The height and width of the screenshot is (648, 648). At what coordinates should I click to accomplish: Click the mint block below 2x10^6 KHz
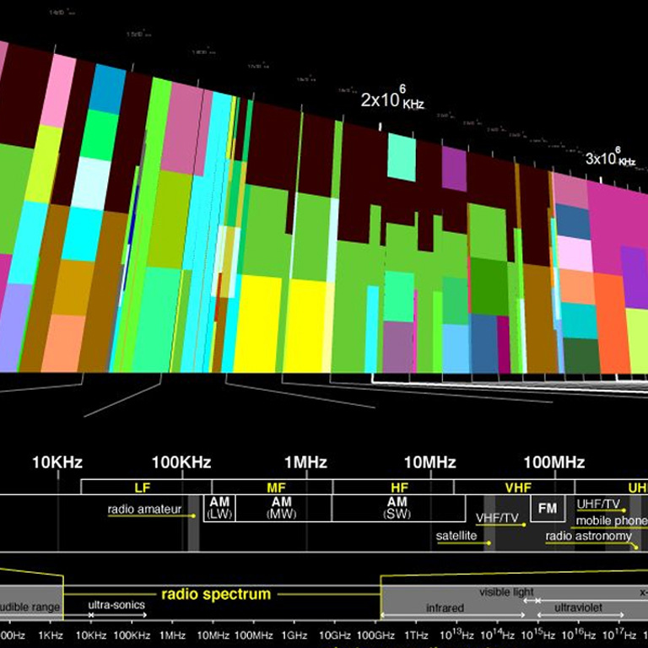(402, 157)
